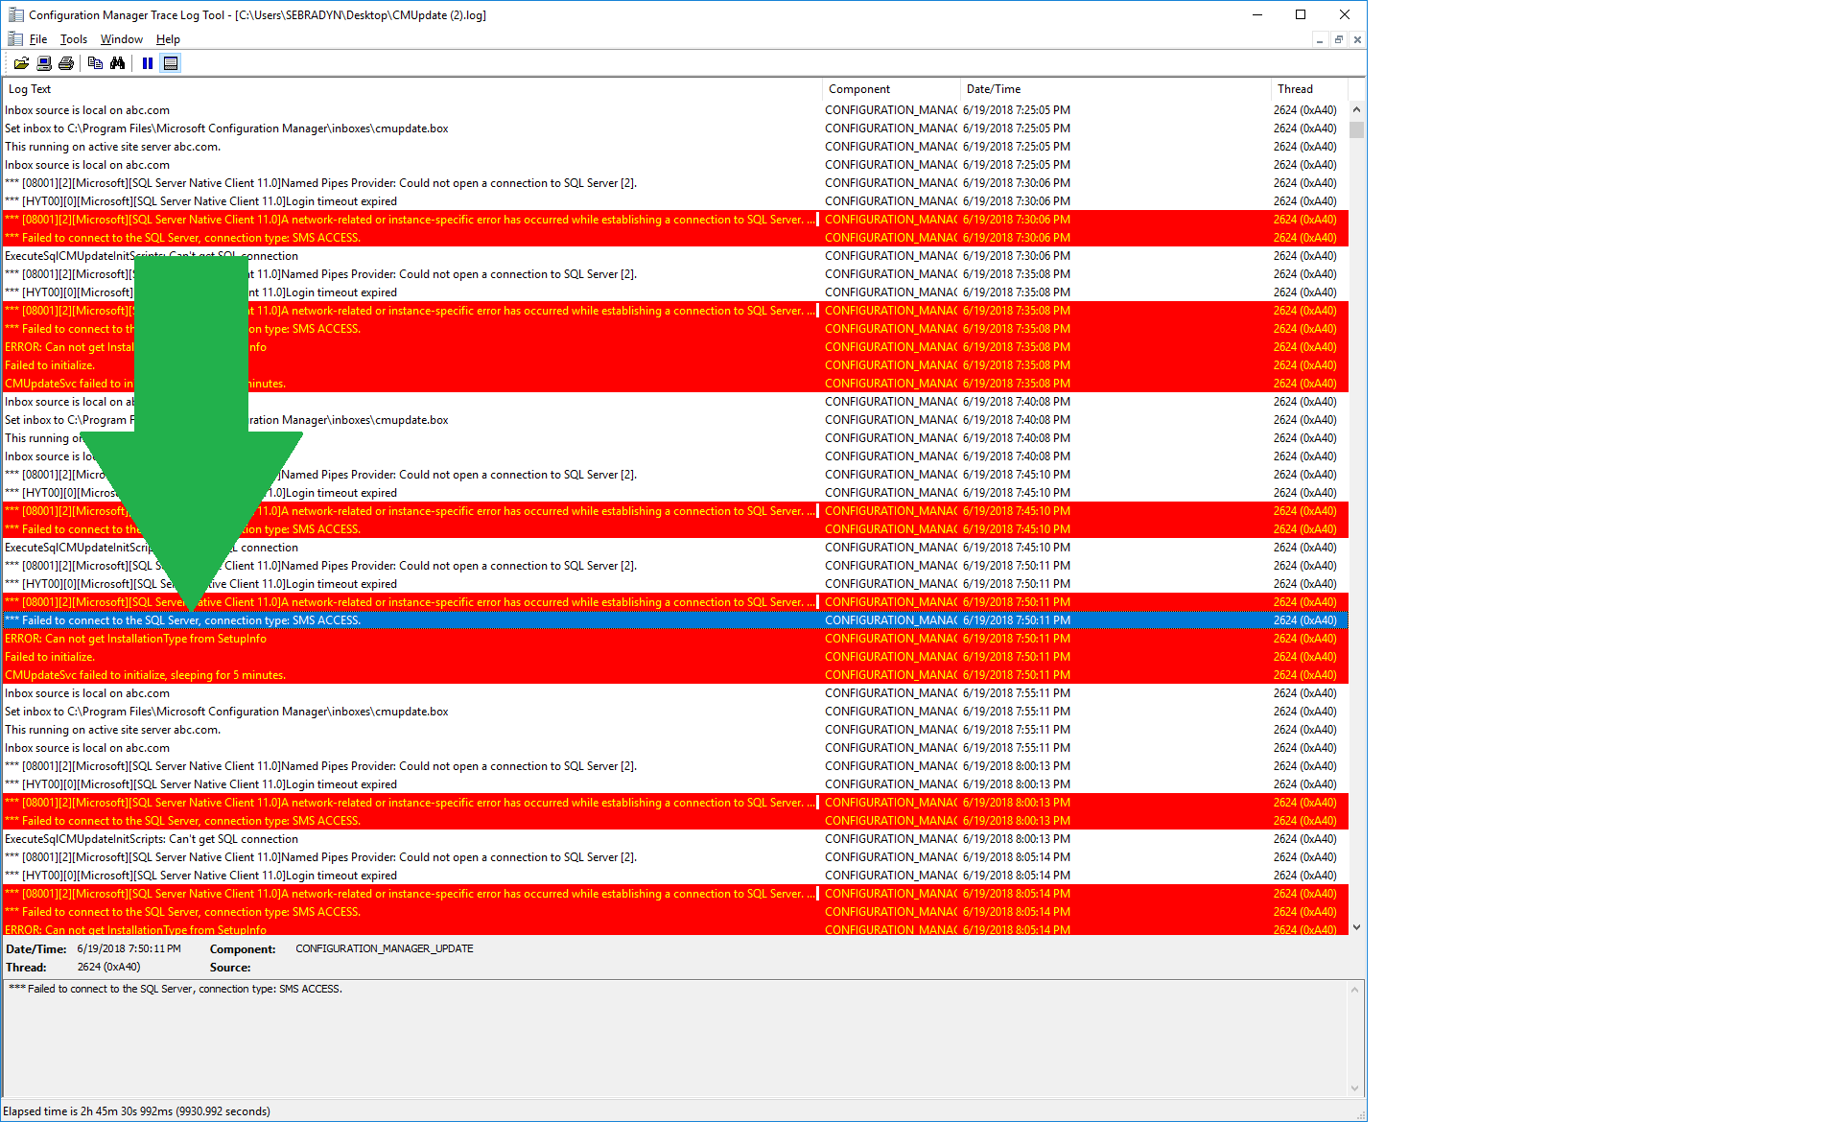Click the Find binoculars toolbar icon
1831x1122 pixels.
tap(117, 63)
